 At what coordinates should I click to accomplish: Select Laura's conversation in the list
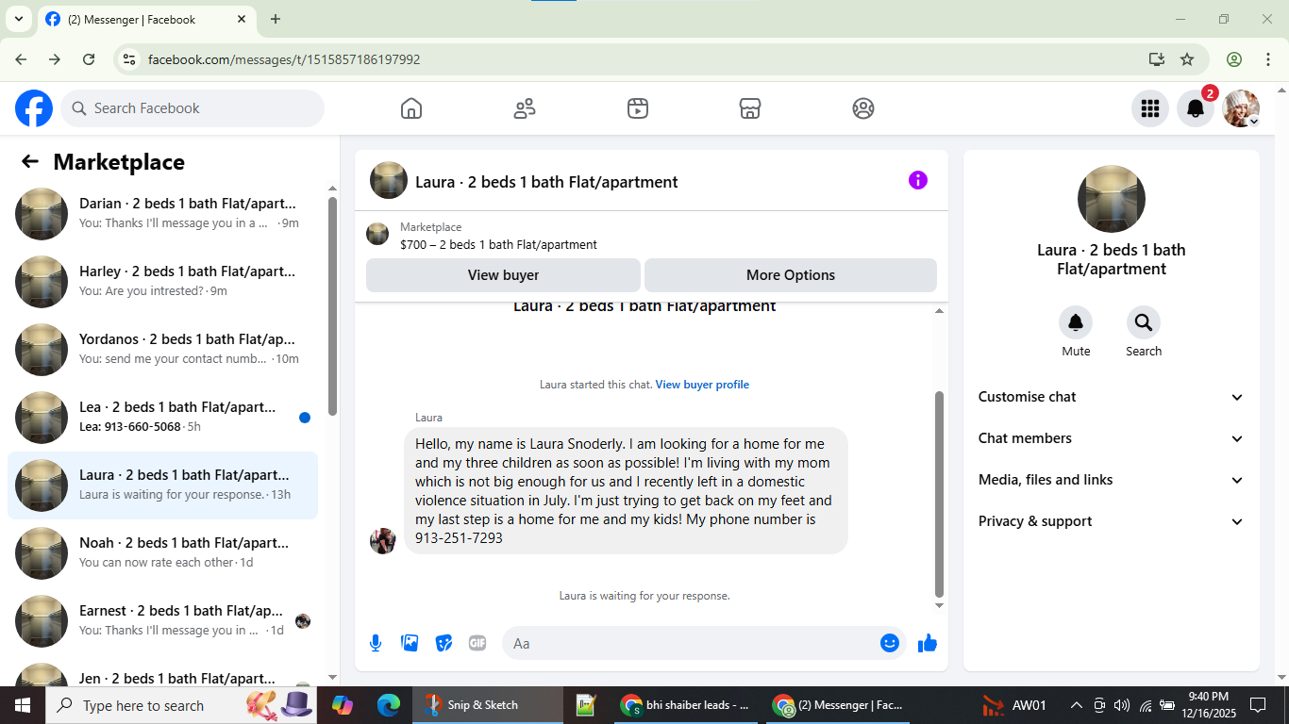(162, 485)
